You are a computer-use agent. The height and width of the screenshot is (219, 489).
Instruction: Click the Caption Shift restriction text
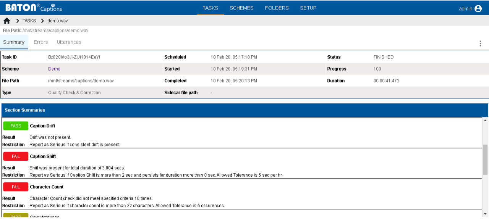tap(156, 175)
